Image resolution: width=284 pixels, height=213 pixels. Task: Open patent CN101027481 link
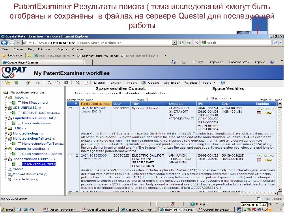(95, 108)
